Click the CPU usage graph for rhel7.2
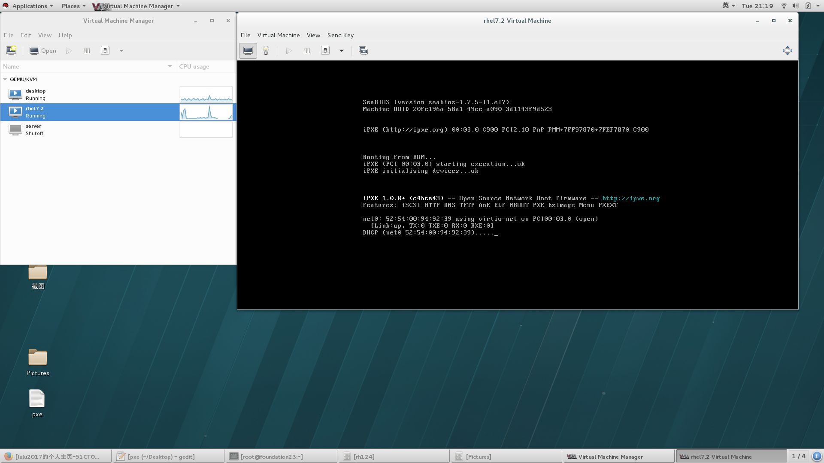Screen dimensions: 824x463 pos(206,112)
